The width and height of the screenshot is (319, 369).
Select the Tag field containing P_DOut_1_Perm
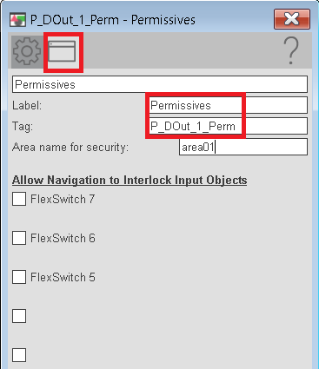click(228, 126)
